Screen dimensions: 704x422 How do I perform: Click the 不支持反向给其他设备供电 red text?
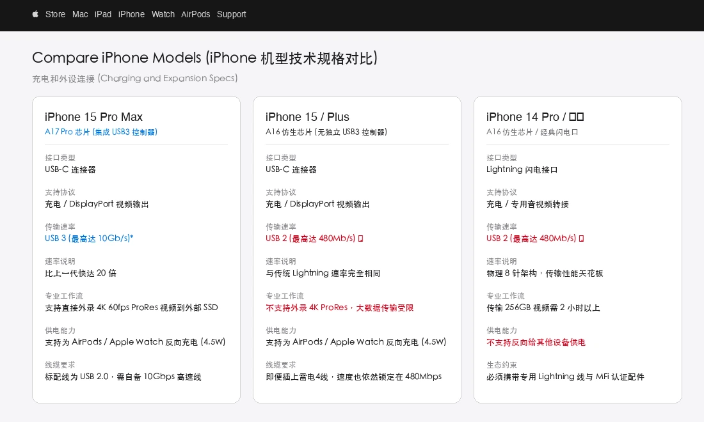tap(536, 342)
